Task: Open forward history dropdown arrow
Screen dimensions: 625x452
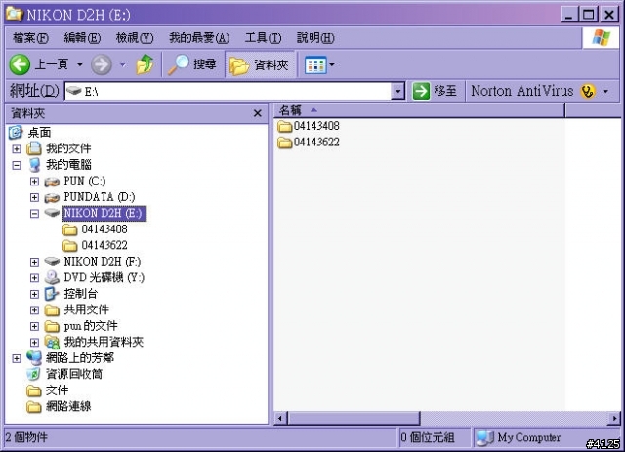Action: click(x=123, y=64)
